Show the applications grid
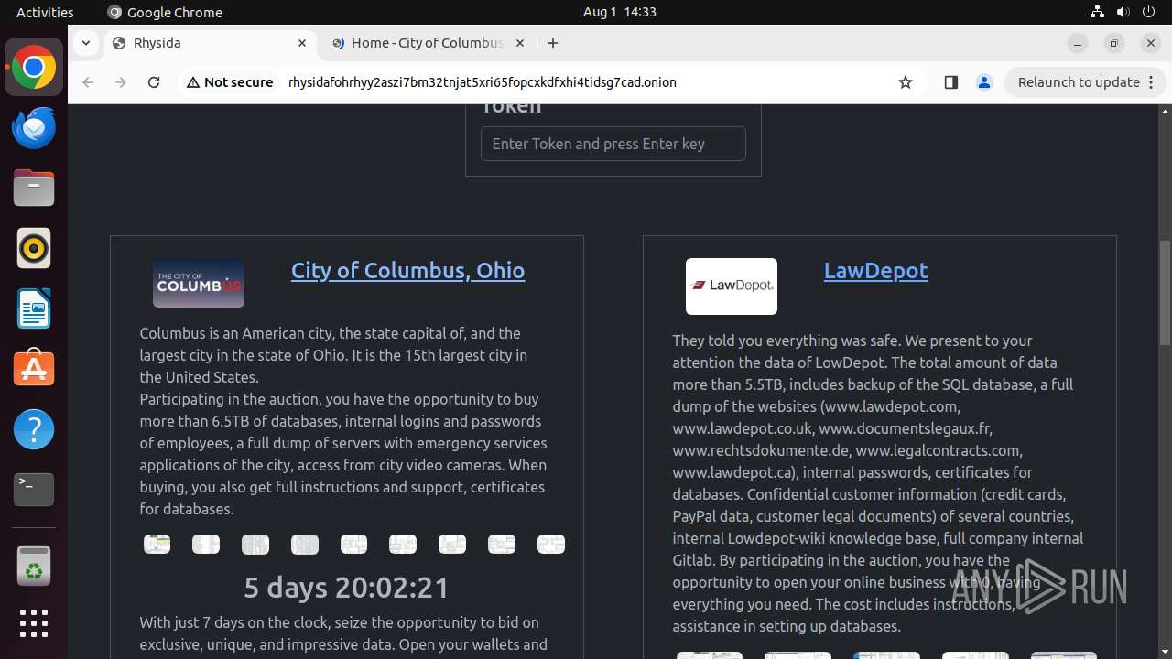The height and width of the screenshot is (659, 1172). 34,623
